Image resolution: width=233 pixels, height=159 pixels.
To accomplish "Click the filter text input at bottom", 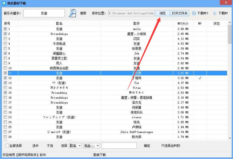I will (119, 145).
